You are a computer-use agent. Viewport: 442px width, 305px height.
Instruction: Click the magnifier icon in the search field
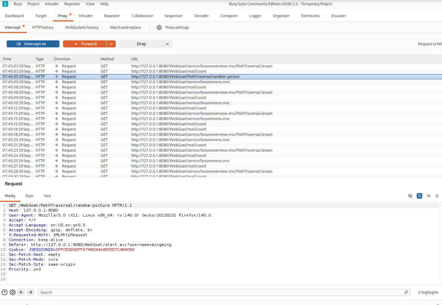[x=406, y=293]
